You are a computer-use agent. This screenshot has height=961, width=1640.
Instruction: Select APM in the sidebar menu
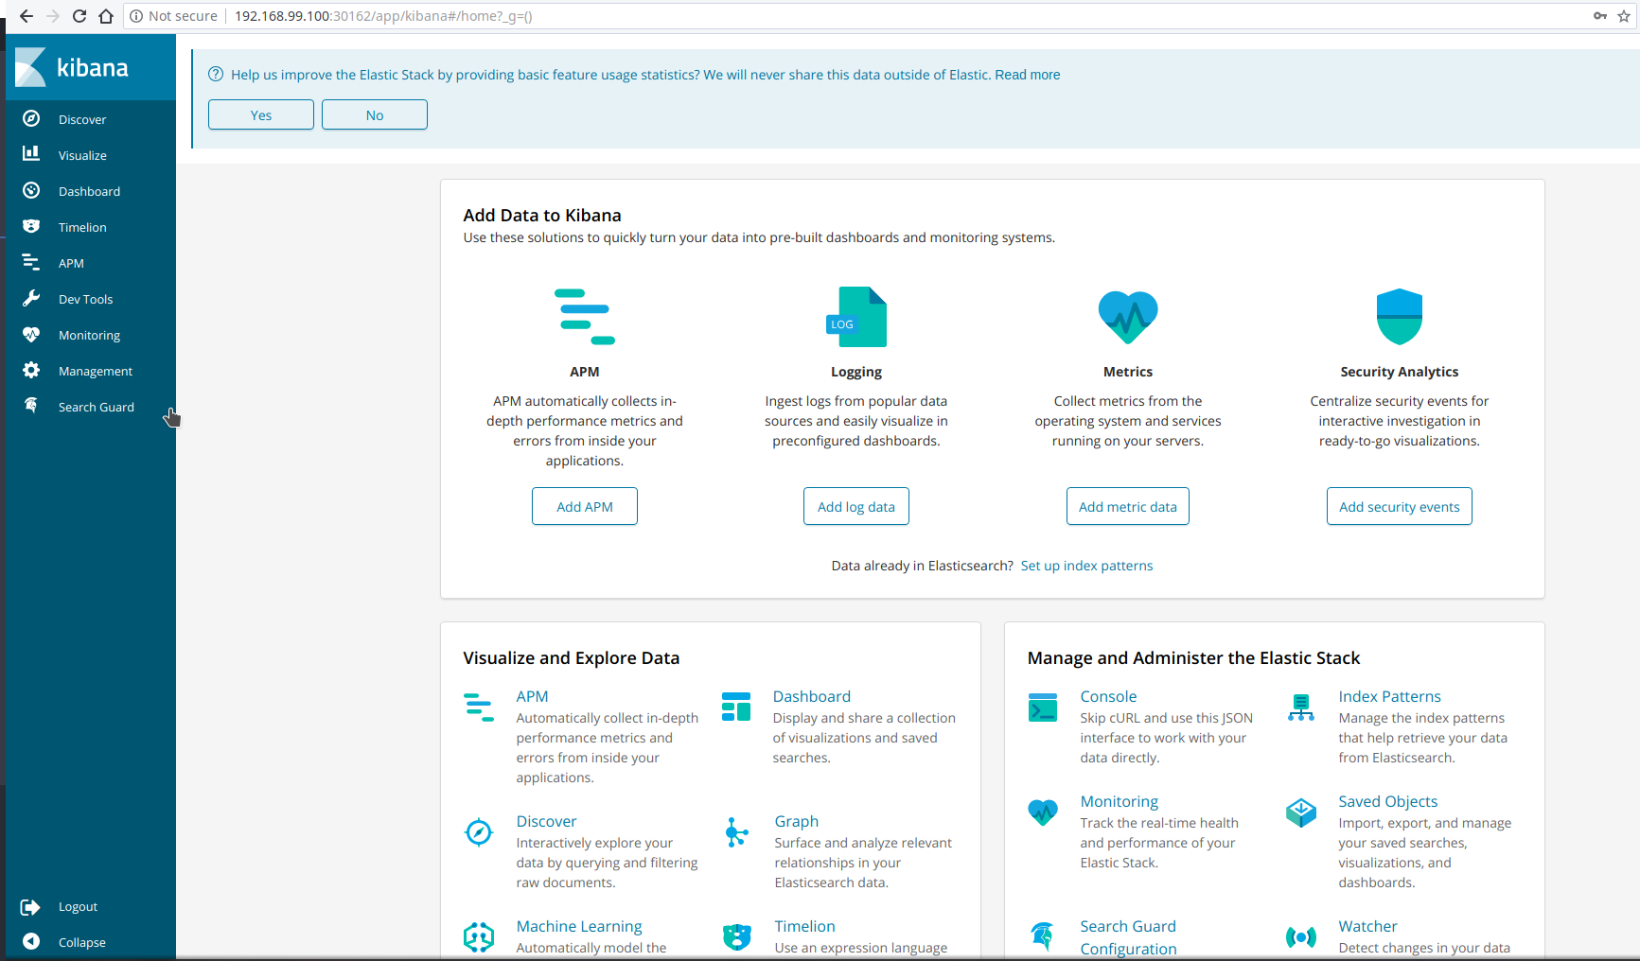(x=71, y=263)
